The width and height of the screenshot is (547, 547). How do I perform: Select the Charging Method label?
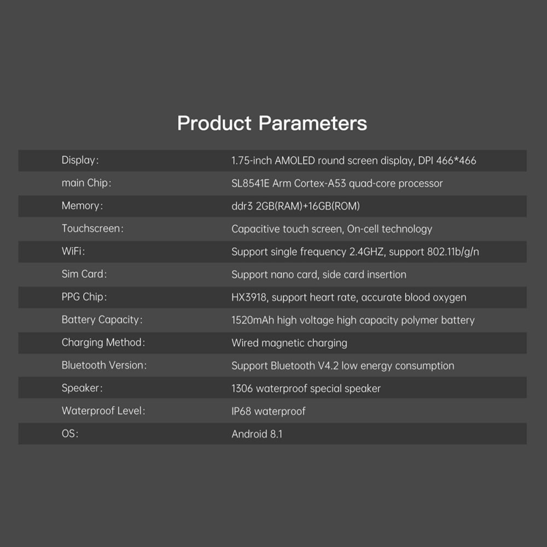coord(103,342)
